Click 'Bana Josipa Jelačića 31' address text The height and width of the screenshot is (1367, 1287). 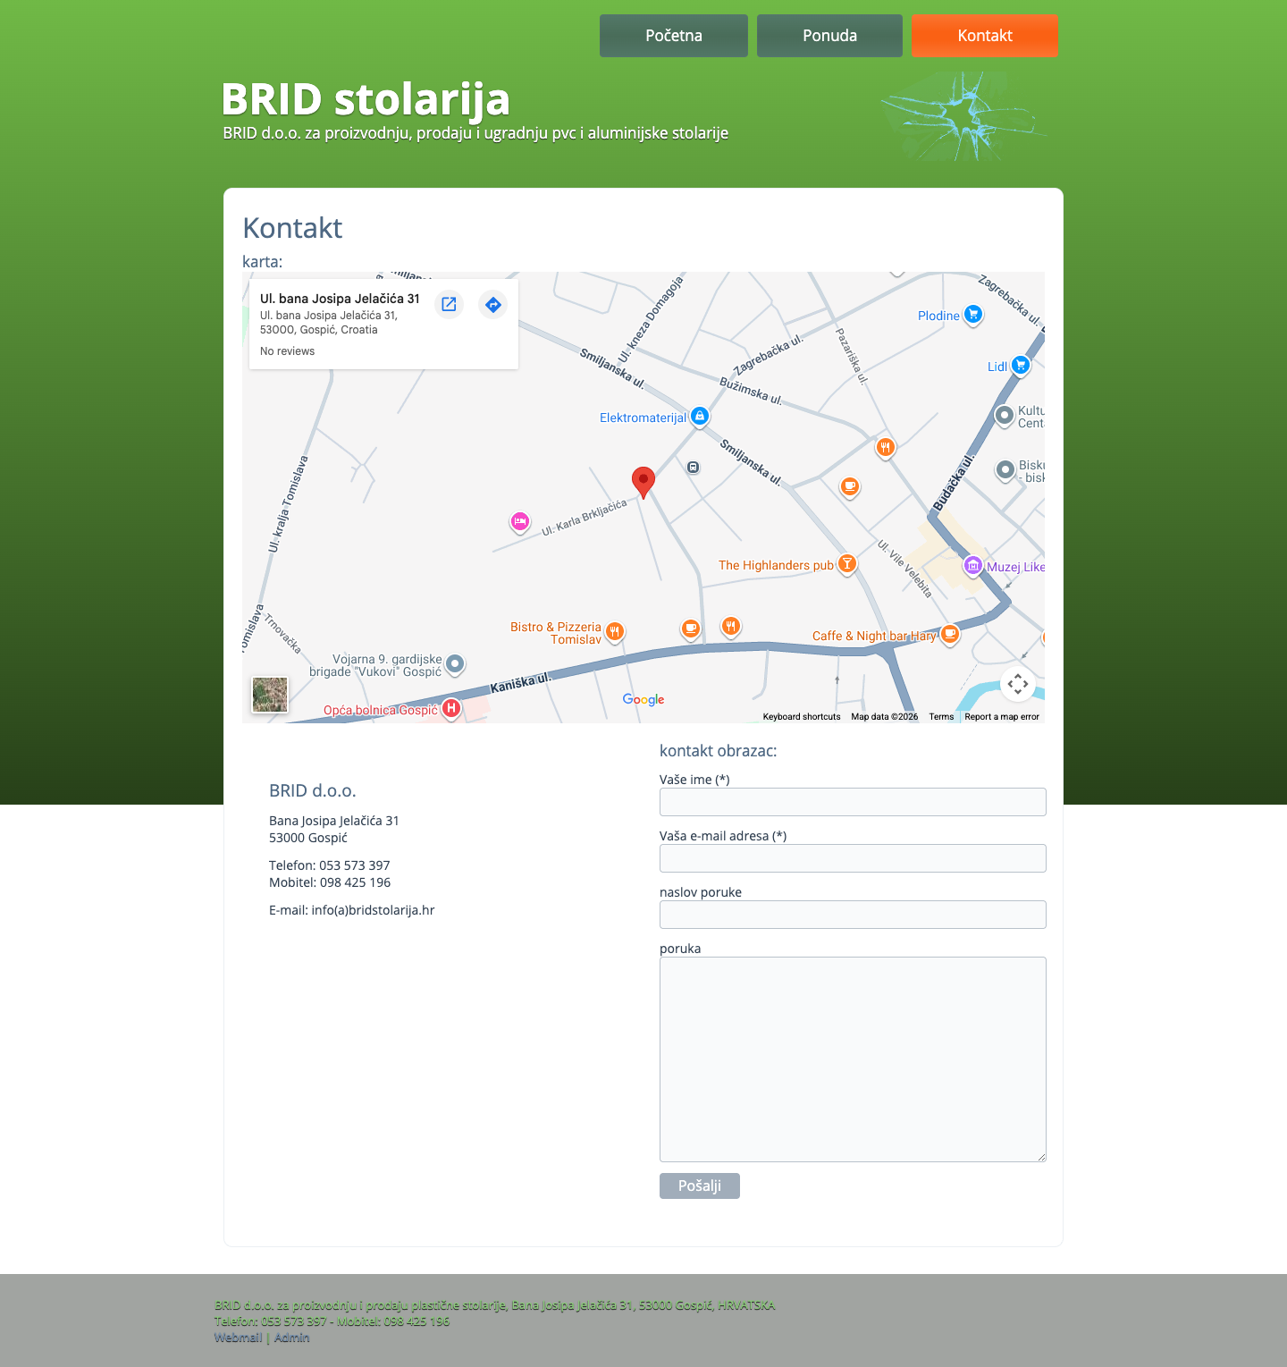tap(334, 821)
